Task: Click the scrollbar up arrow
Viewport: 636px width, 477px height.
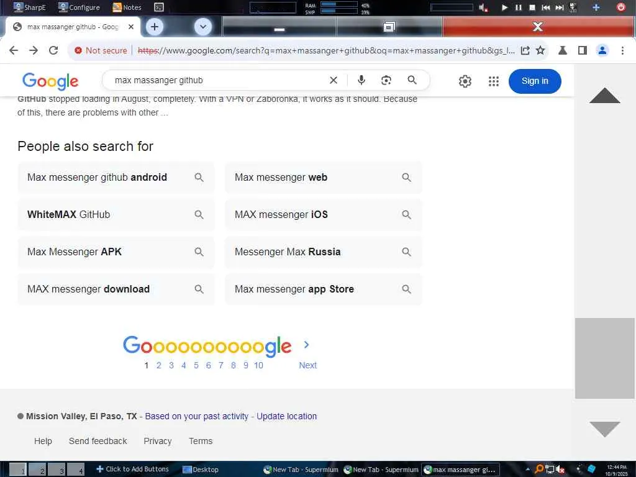Action: click(x=605, y=96)
